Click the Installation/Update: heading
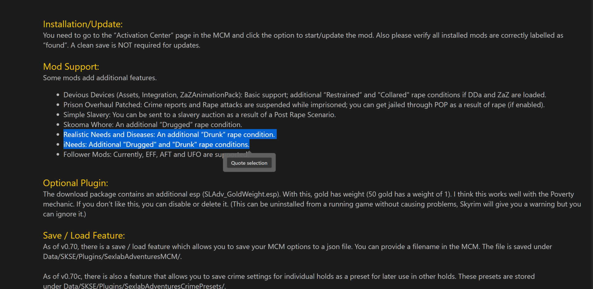 click(x=83, y=24)
